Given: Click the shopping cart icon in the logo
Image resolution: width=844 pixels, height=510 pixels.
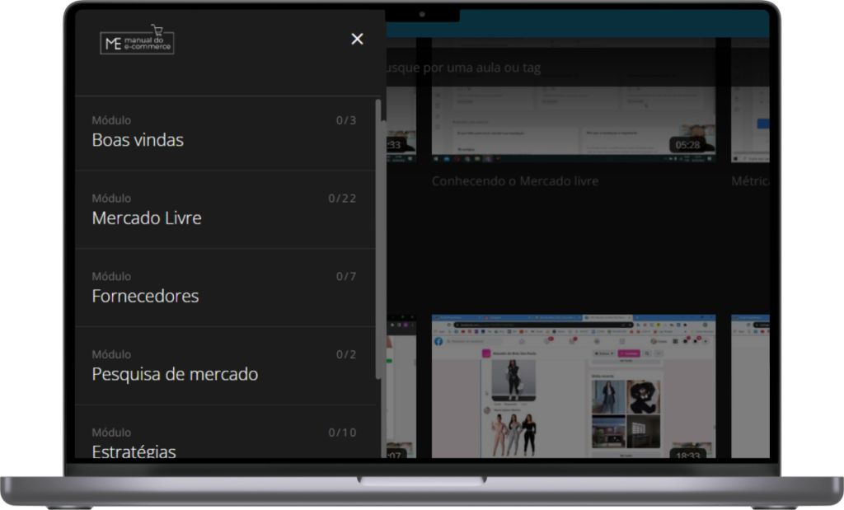Looking at the screenshot, I should tap(157, 30).
